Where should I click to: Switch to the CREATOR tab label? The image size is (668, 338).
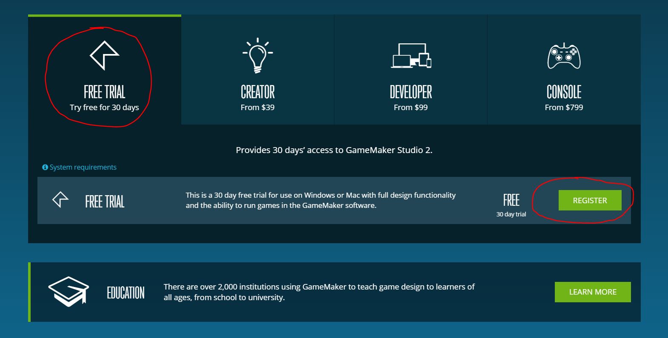257,92
